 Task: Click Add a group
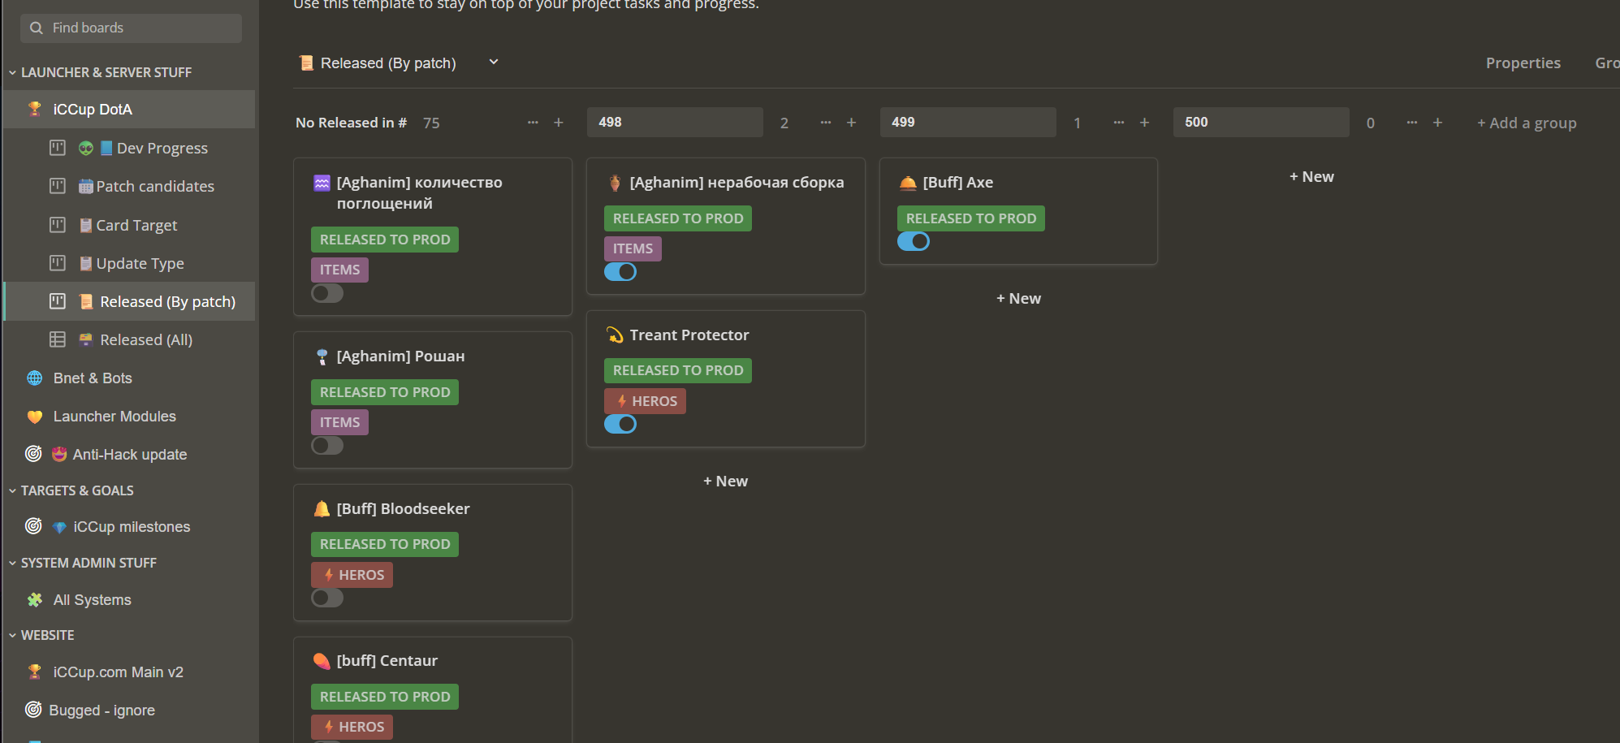pyautogui.click(x=1527, y=123)
